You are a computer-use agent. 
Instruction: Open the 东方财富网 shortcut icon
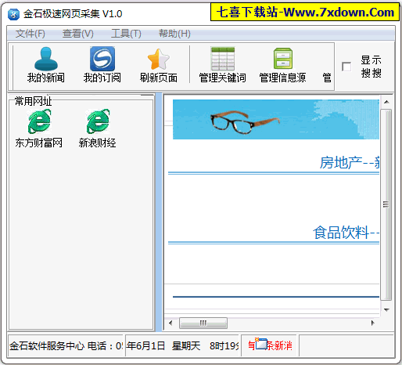(39, 121)
